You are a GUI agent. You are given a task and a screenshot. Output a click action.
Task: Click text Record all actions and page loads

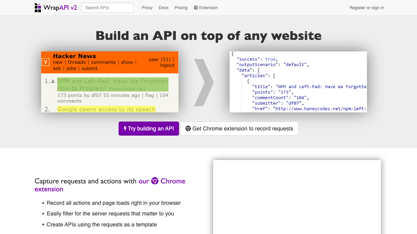click(114, 203)
